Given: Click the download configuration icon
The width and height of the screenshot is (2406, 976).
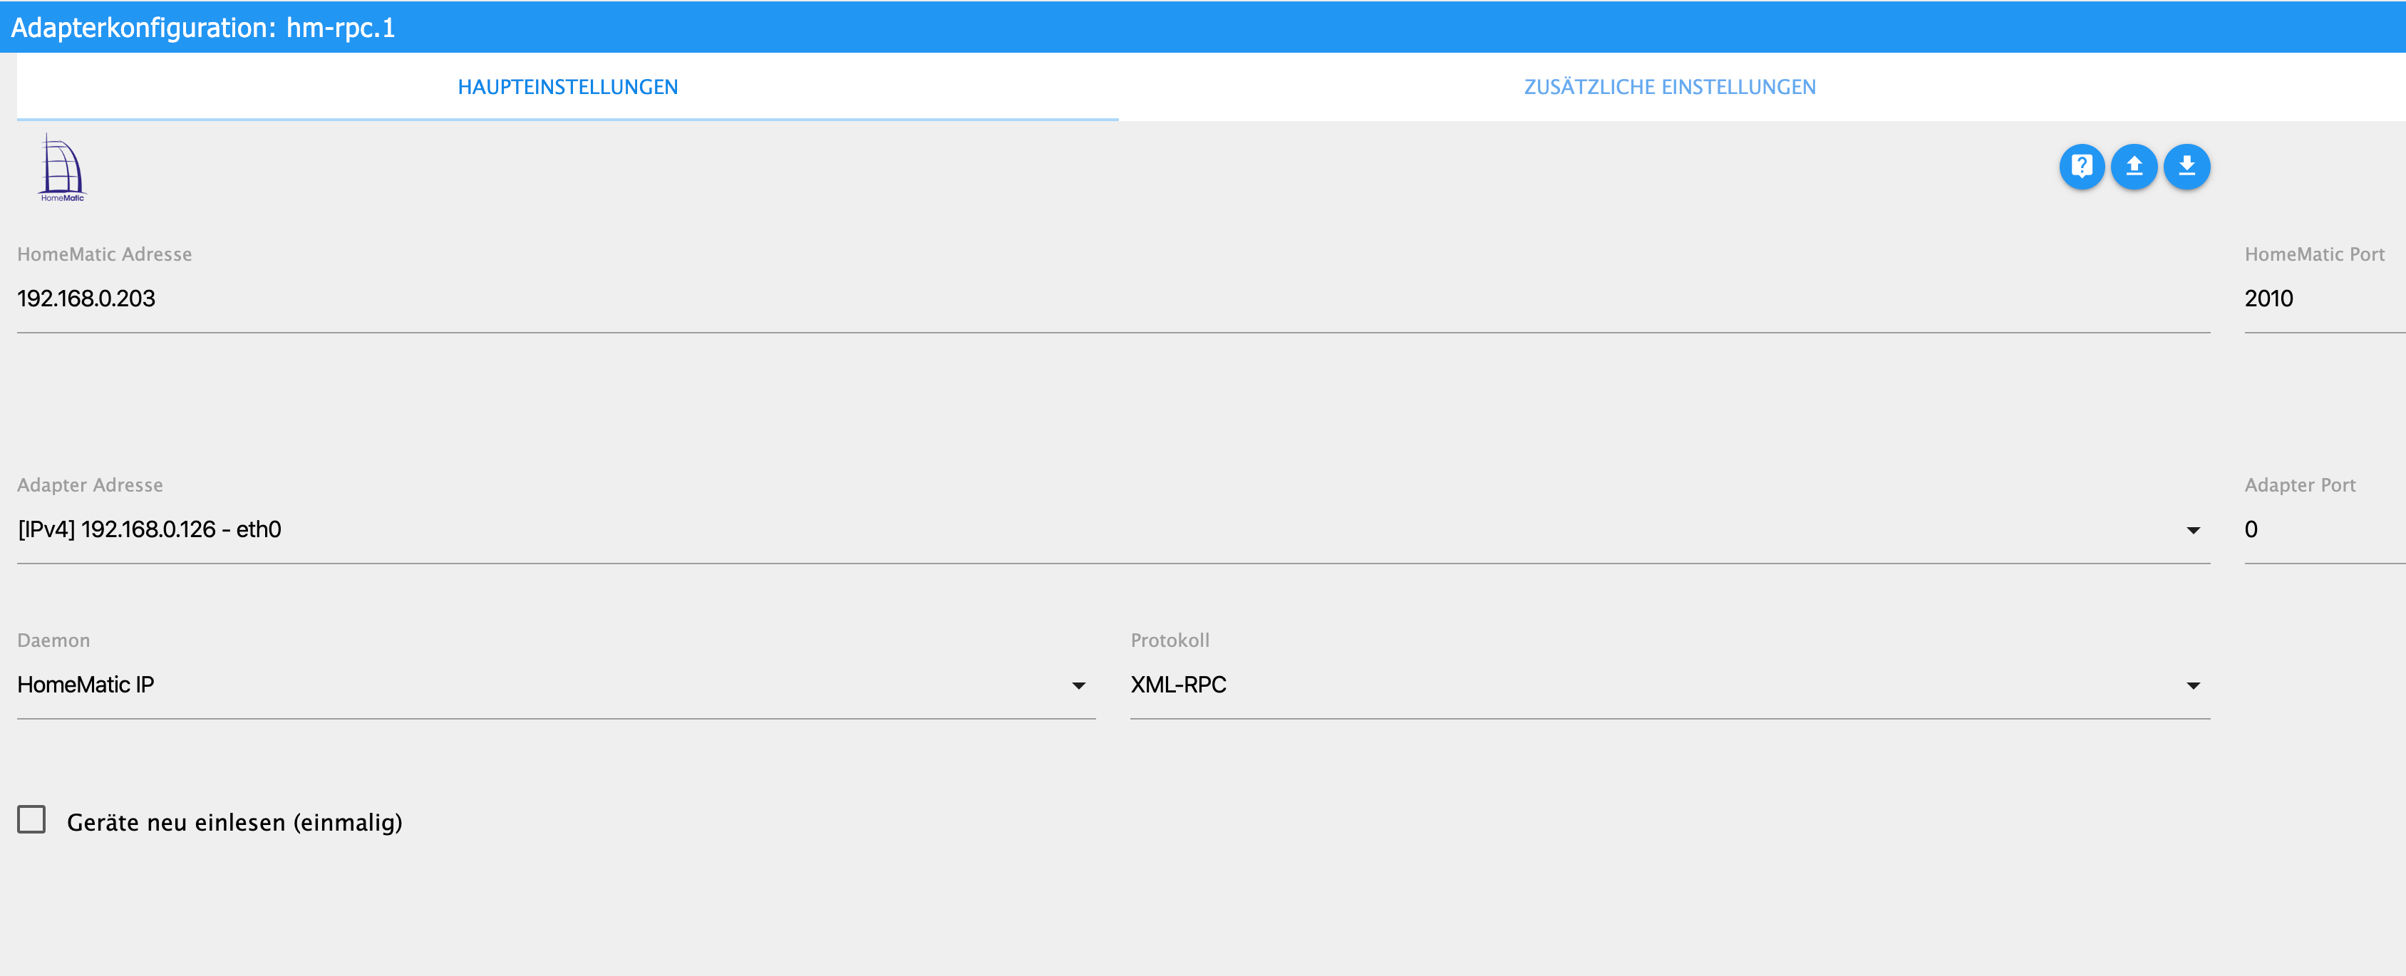Looking at the screenshot, I should click(x=2186, y=167).
